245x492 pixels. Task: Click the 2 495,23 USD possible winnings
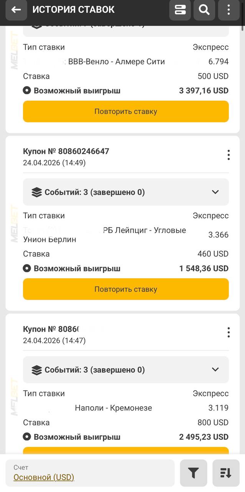coord(204,437)
